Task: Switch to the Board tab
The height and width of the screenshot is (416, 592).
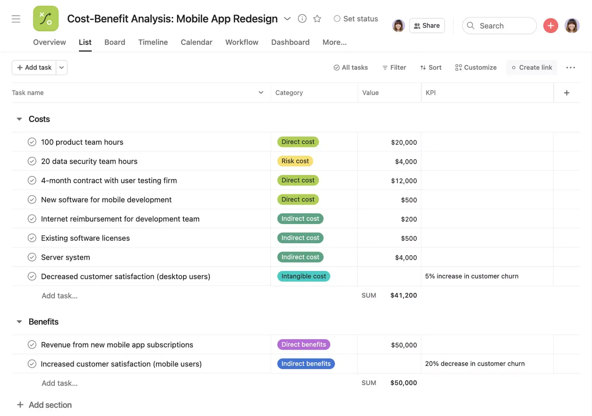Action: [115, 42]
